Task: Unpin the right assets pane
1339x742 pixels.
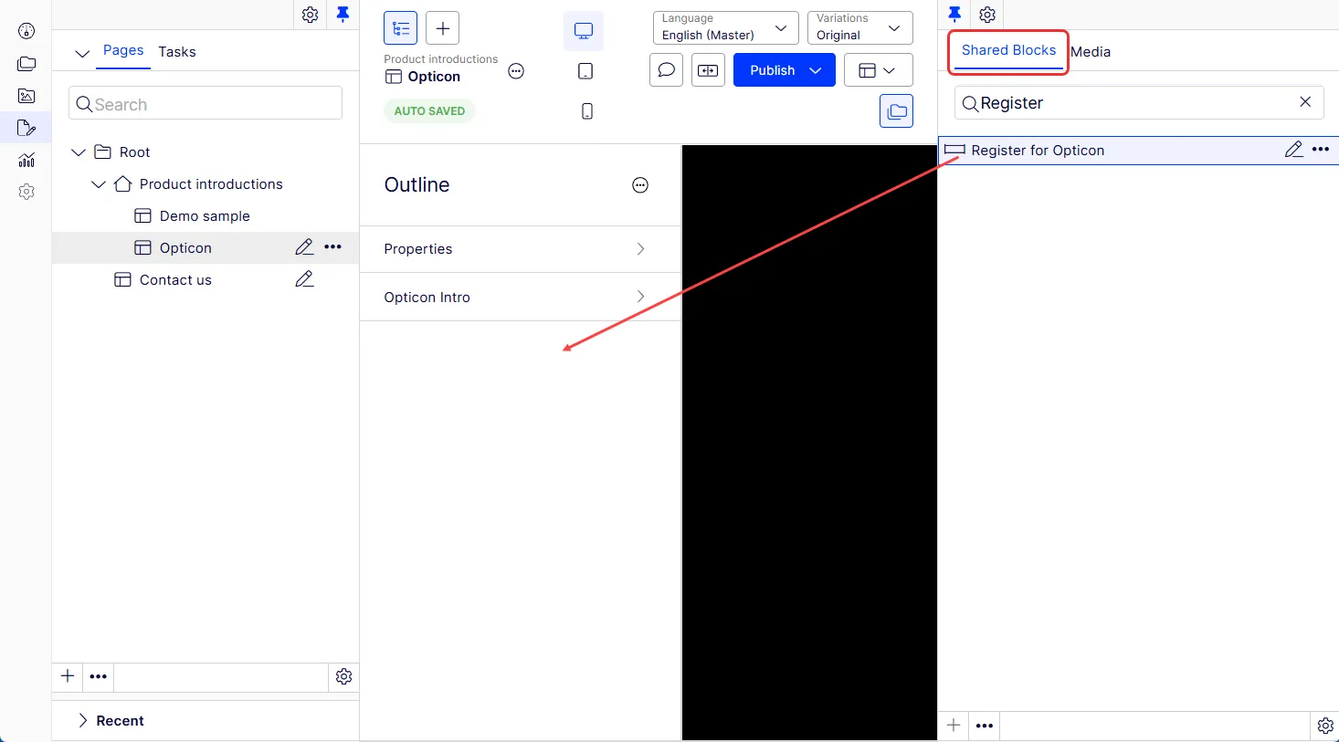Action: point(954,15)
